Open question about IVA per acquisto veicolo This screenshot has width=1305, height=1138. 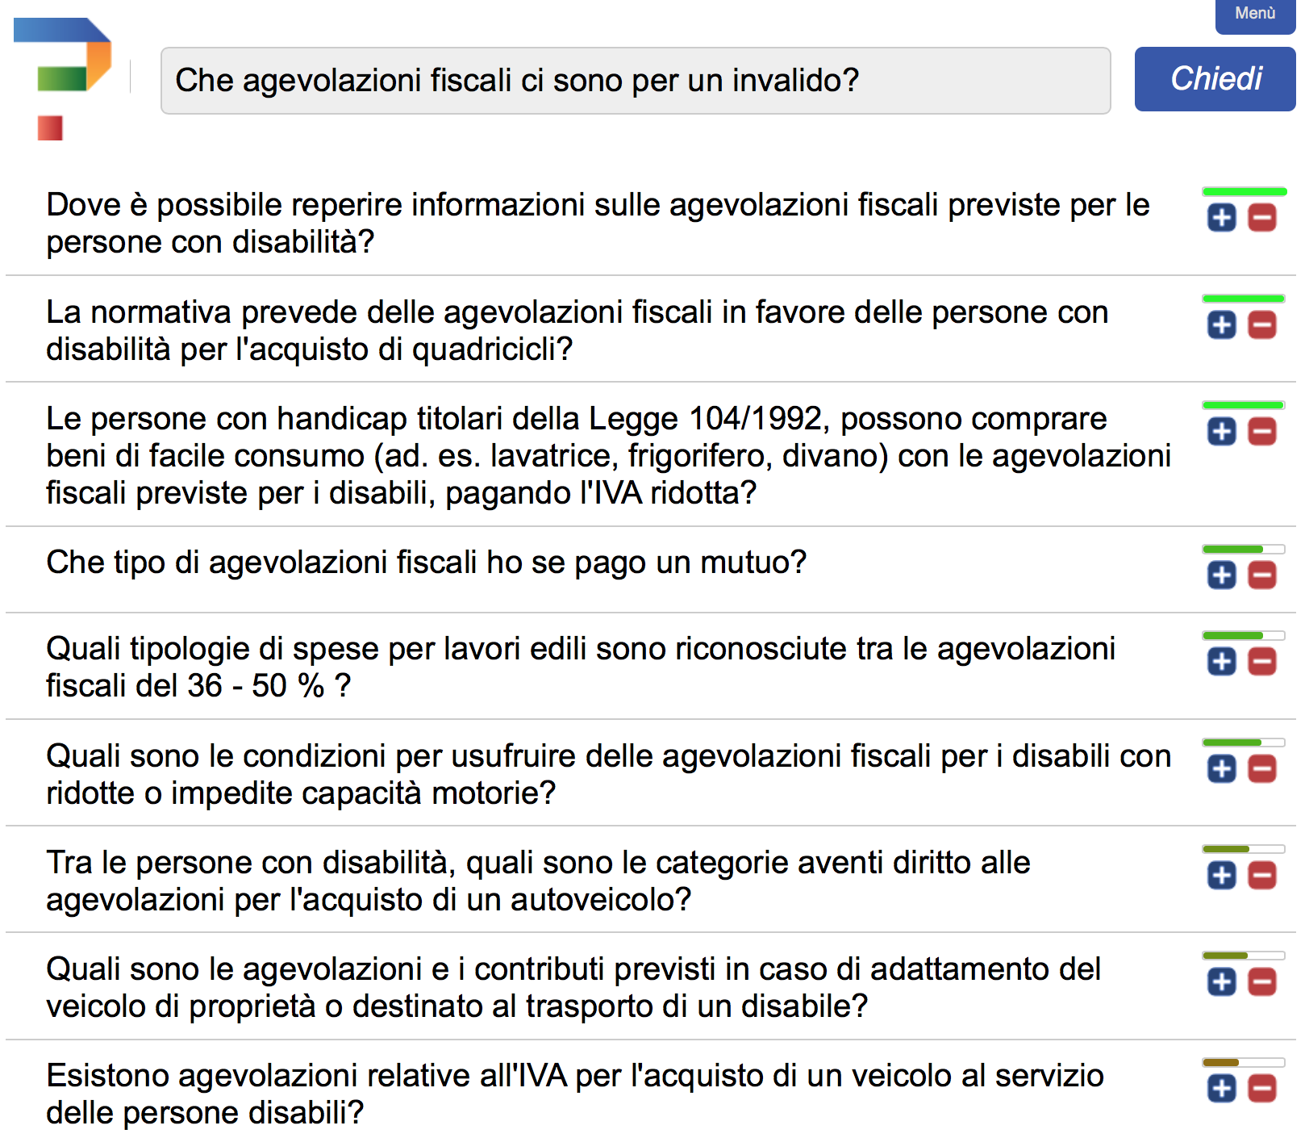coord(574,1094)
